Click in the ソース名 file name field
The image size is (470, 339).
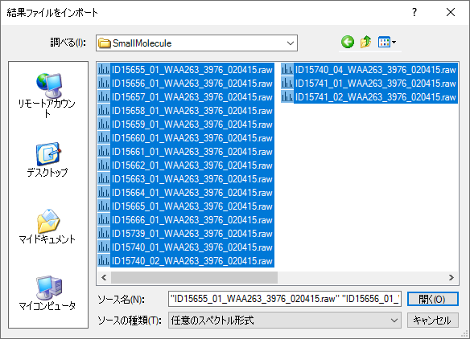[x=284, y=299]
